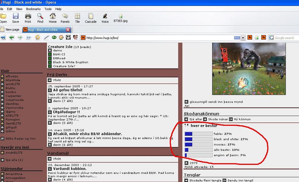Screen dimensions: 299x182
Task: Click the Sjá allar poll link
Action: tap(196, 119)
